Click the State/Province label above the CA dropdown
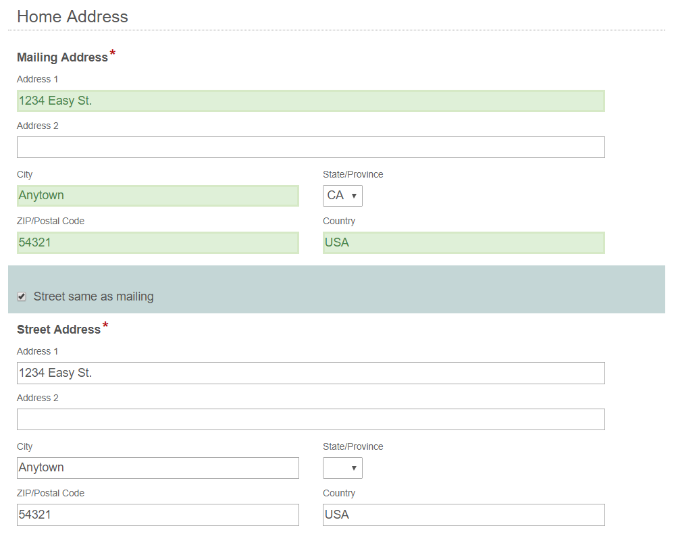 353,174
